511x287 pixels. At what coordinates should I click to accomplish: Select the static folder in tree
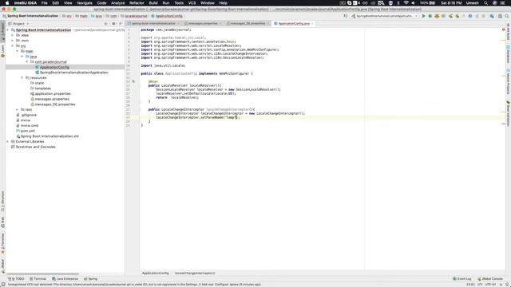[x=39, y=83]
